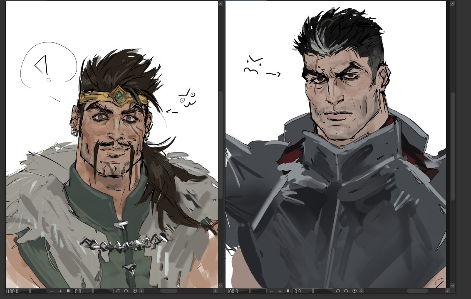Zoom in on the right canvas window
This screenshot has height=299, width=471.
pyautogui.click(x=280, y=291)
